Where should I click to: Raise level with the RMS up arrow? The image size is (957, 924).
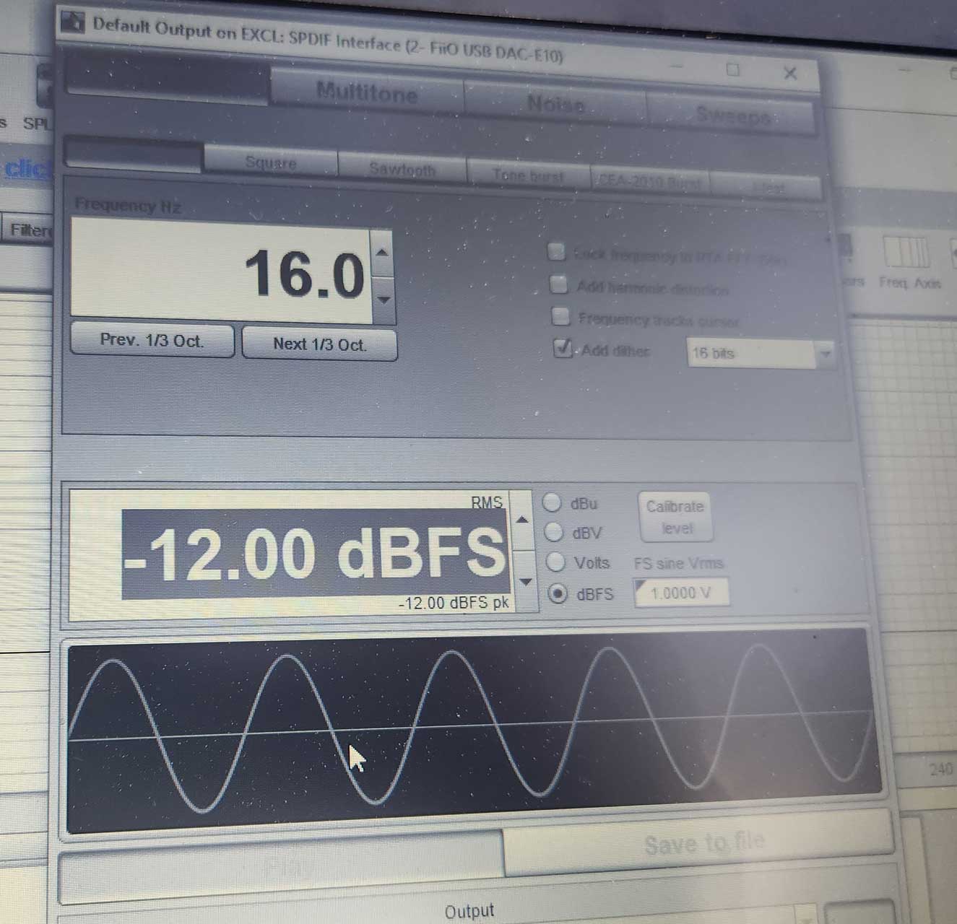523,520
